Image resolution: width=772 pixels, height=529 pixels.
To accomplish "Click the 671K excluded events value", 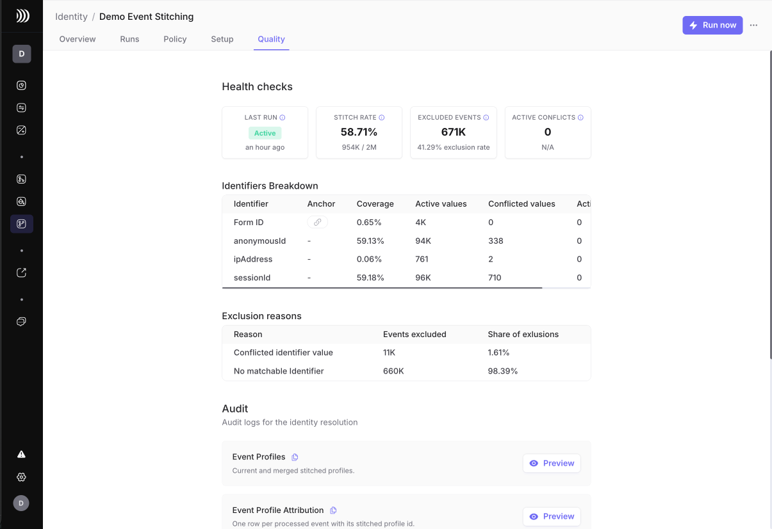I will [x=454, y=132].
